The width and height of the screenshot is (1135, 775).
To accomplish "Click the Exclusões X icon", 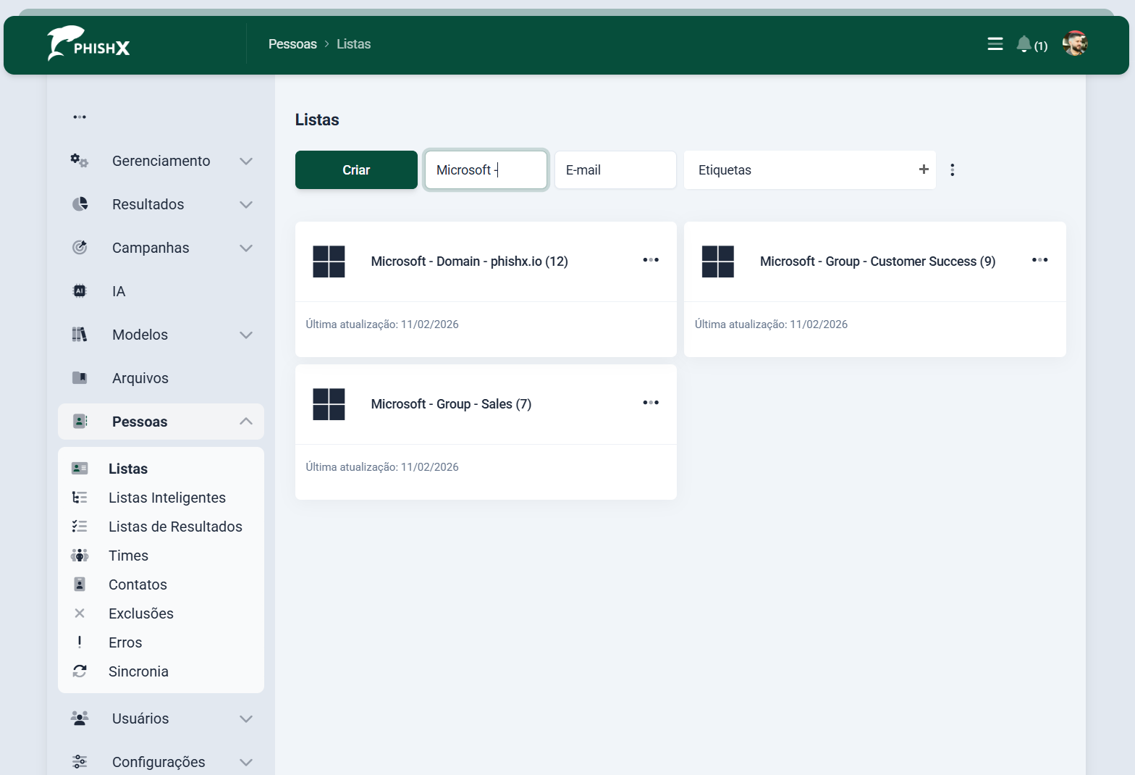I will 80,613.
